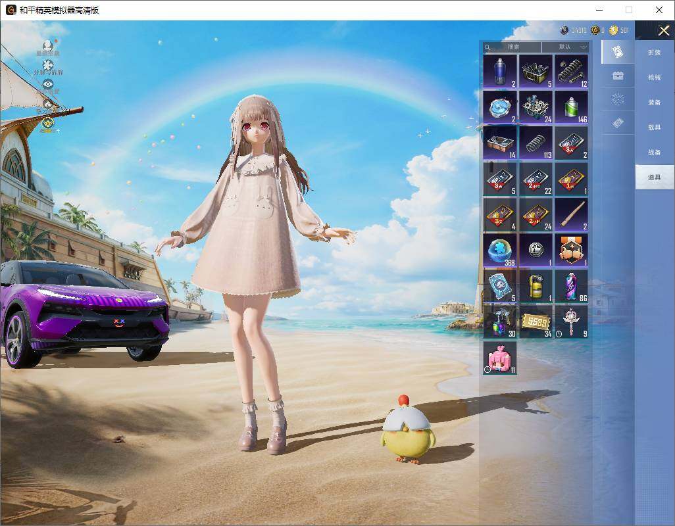Toggle the eye preview icon at left

click(x=48, y=85)
